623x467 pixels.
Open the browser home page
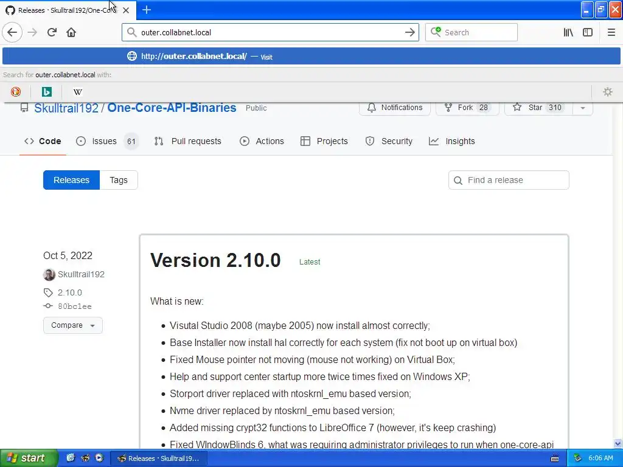(x=71, y=32)
